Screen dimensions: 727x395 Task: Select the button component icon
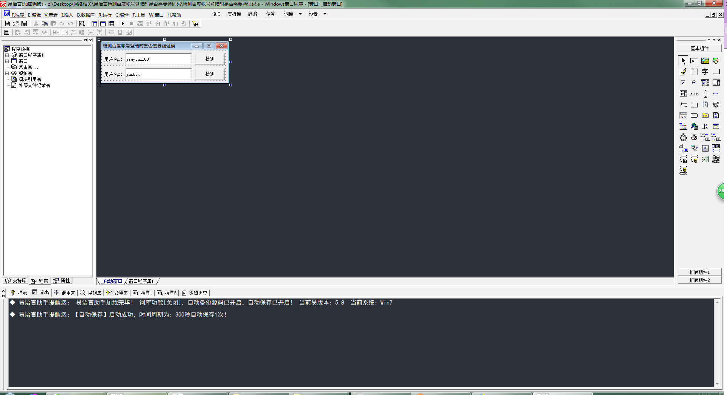point(716,72)
